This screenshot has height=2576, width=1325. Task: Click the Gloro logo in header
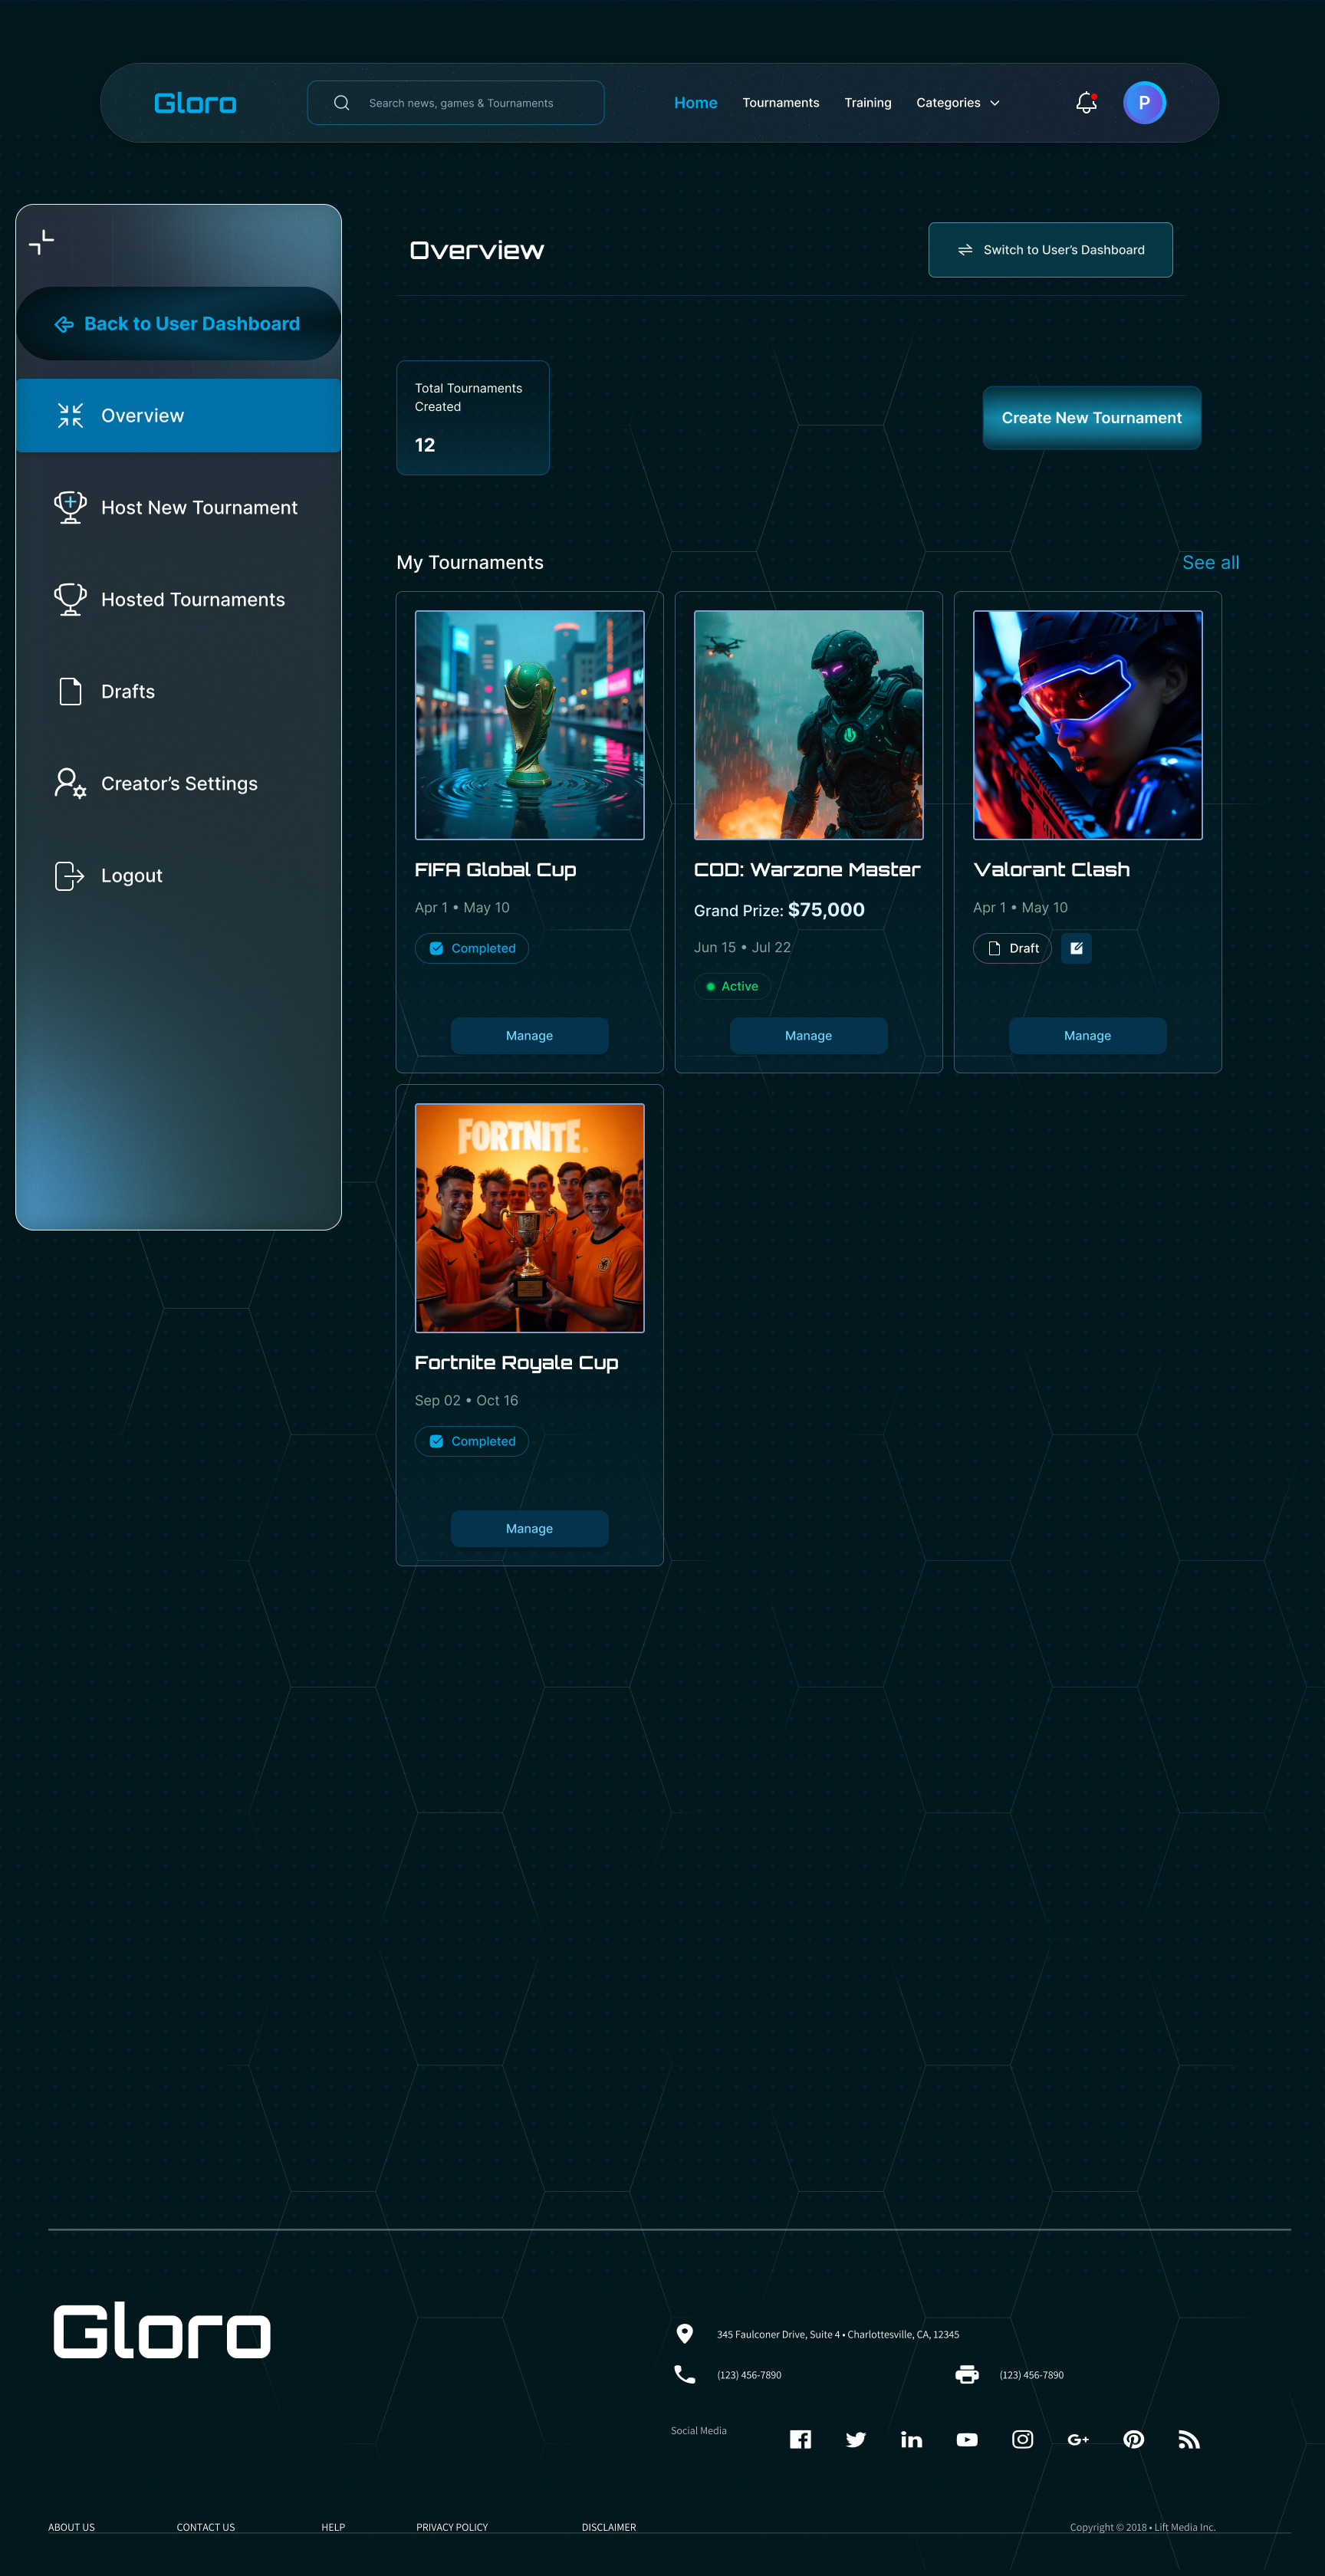(195, 103)
